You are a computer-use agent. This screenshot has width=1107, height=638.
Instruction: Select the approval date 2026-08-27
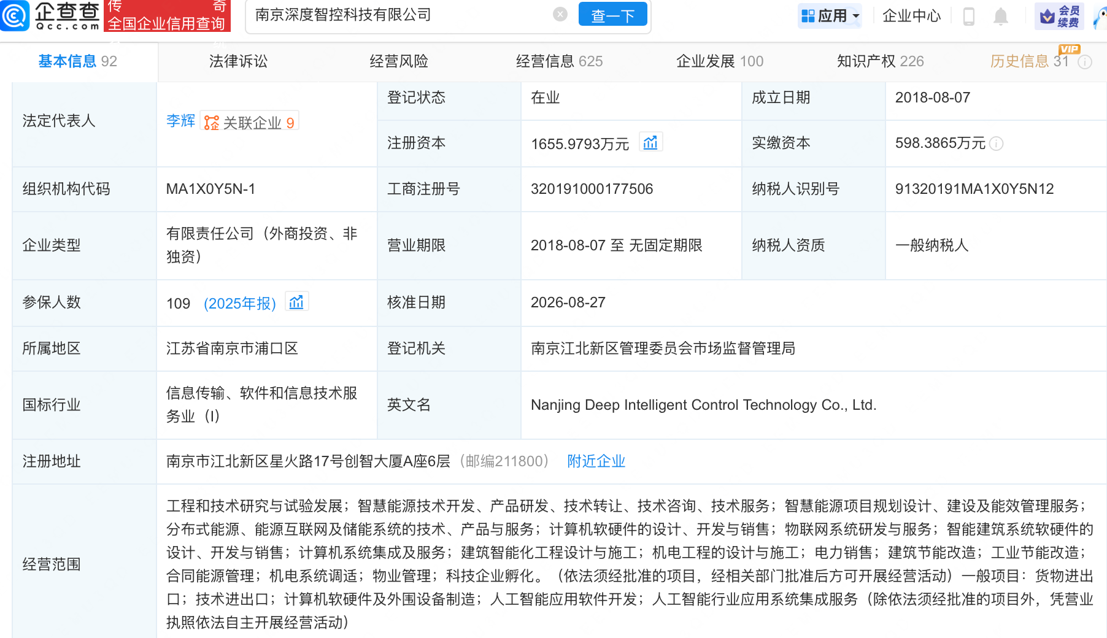coord(568,302)
